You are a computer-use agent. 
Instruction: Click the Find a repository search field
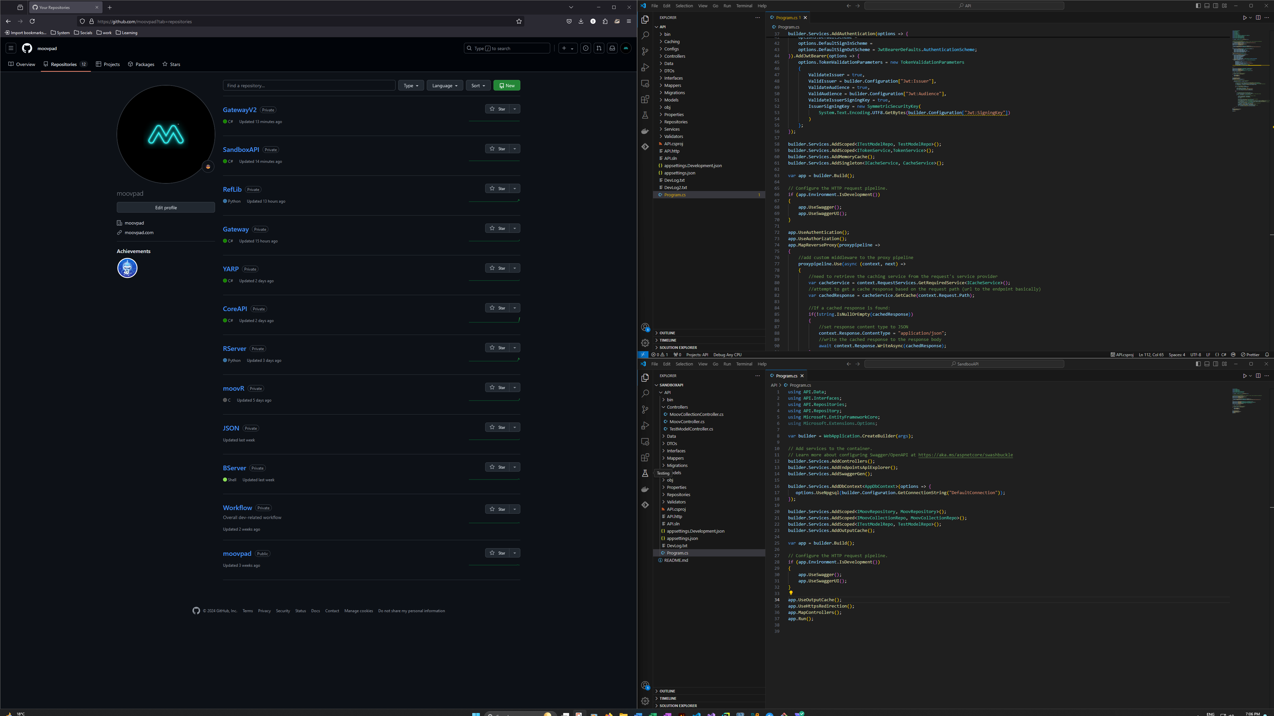[x=309, y=86]
